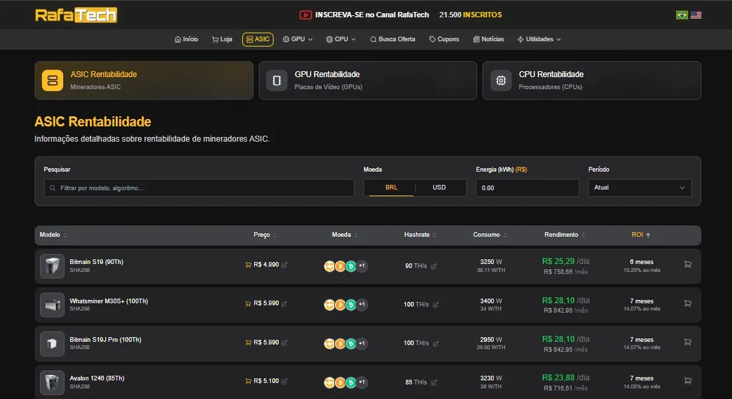The height and width of the screenshot is (399, 732).
Task: Expand the GPU menu in navigation
Action: pos(297,39)
